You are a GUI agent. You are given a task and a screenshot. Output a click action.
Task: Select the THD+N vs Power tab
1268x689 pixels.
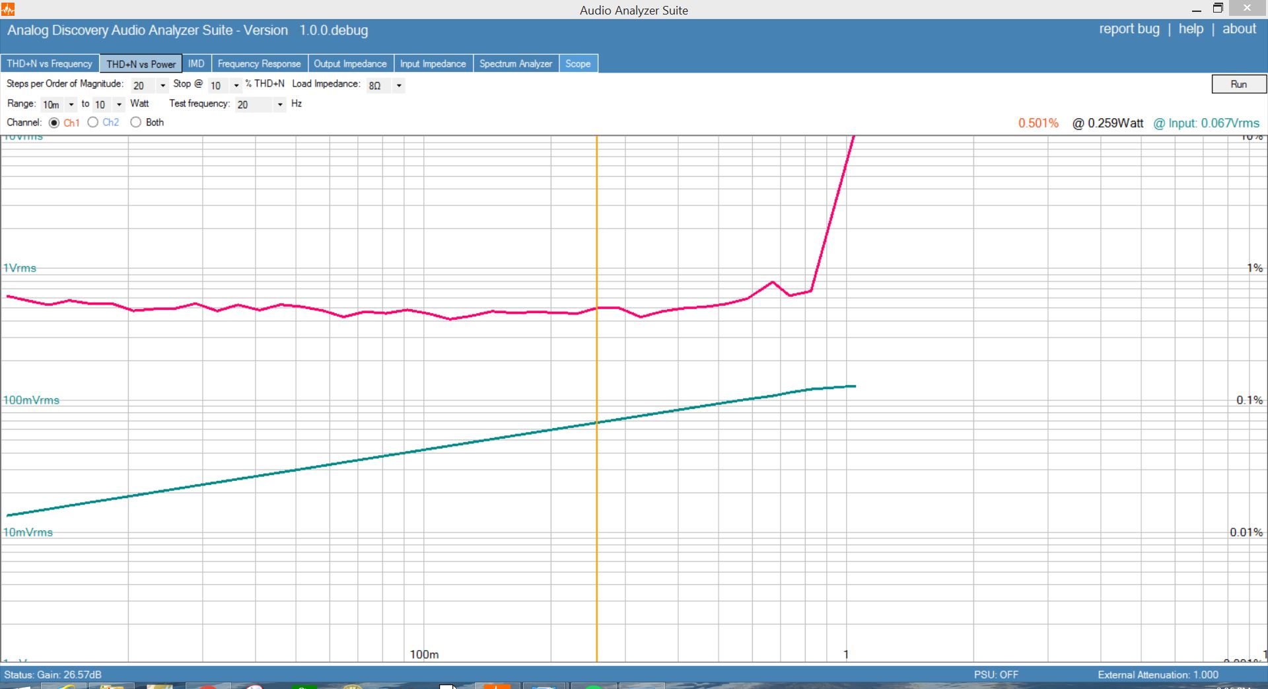141,63
